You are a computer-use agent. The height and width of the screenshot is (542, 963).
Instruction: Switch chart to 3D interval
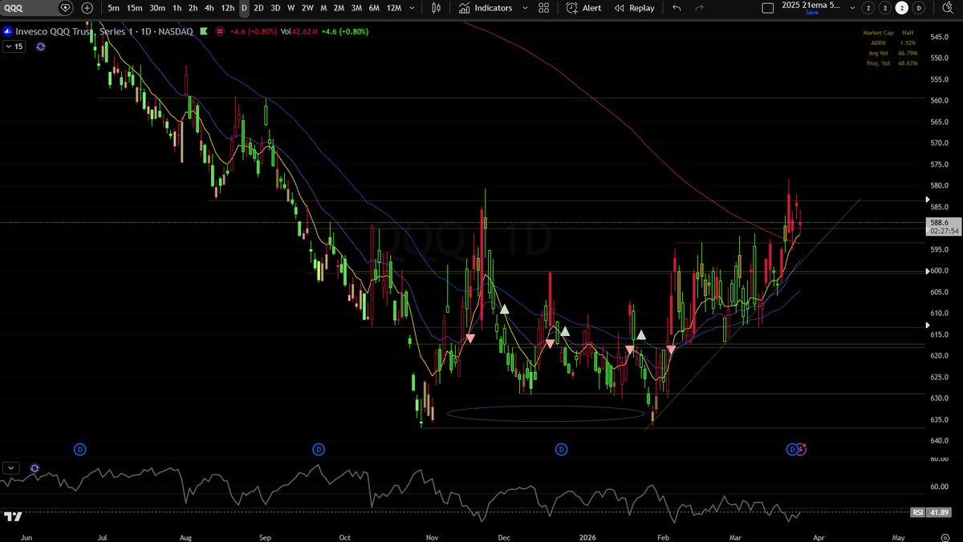(275, 8)
